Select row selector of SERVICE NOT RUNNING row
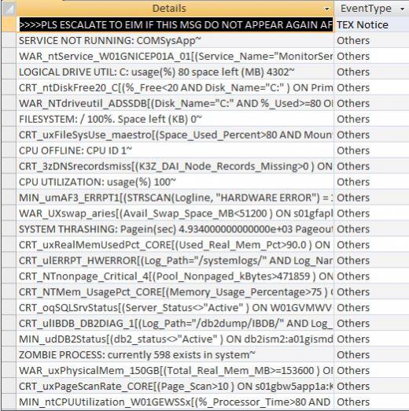This screenshot has height=411, width=409. [9, 41]
